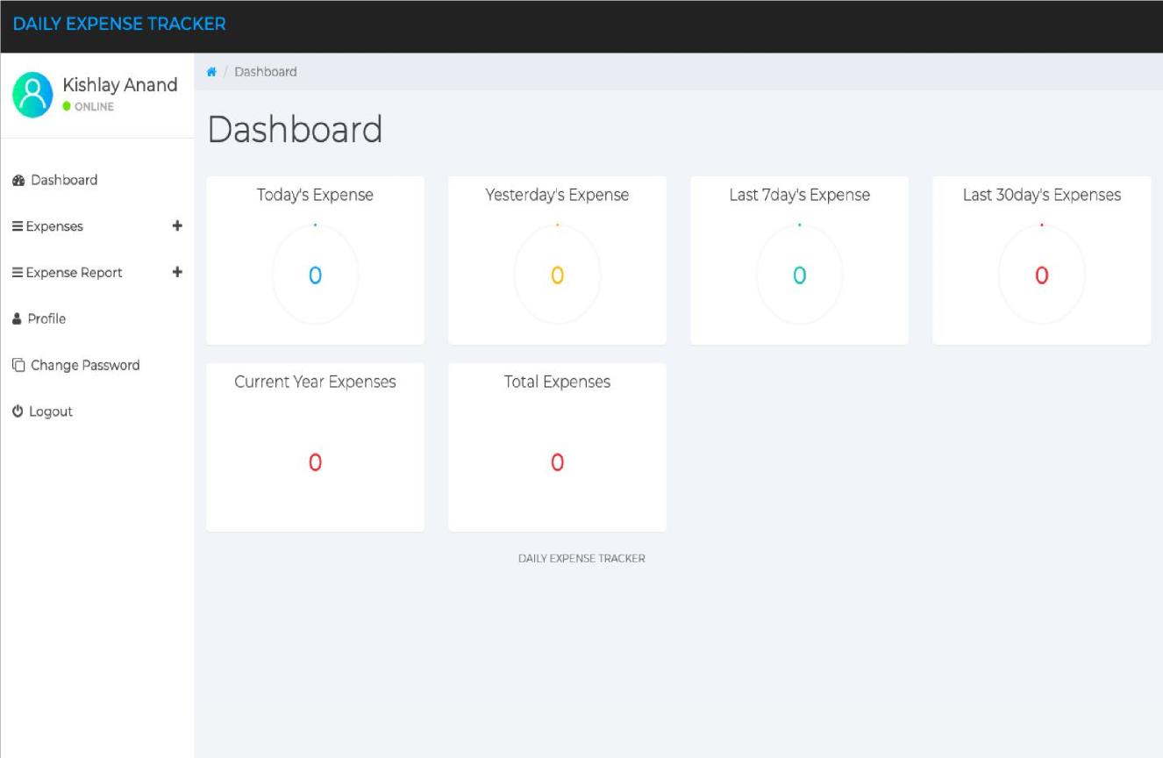Click the Change Password copy icon
Screen dimensions: 1163x758
18,364
